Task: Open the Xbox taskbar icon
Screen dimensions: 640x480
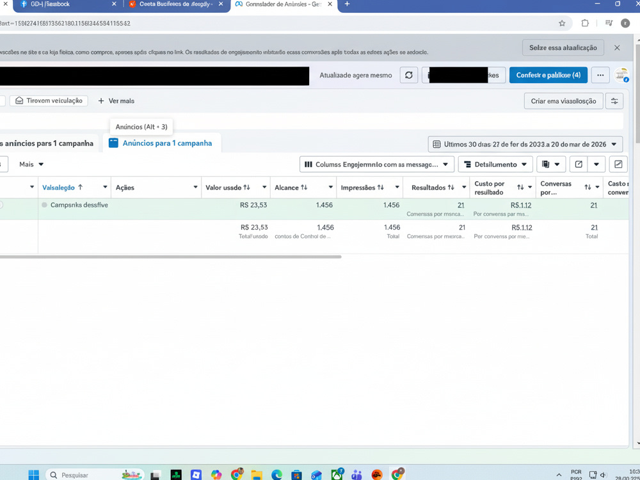Action: coord(337,475)
